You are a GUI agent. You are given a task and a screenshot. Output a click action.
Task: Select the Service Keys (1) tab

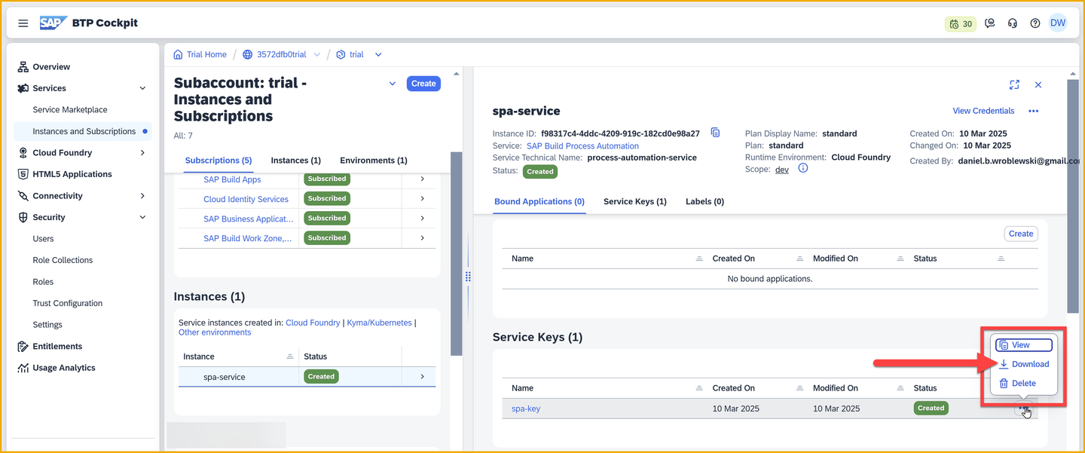[x=635, y=202]
